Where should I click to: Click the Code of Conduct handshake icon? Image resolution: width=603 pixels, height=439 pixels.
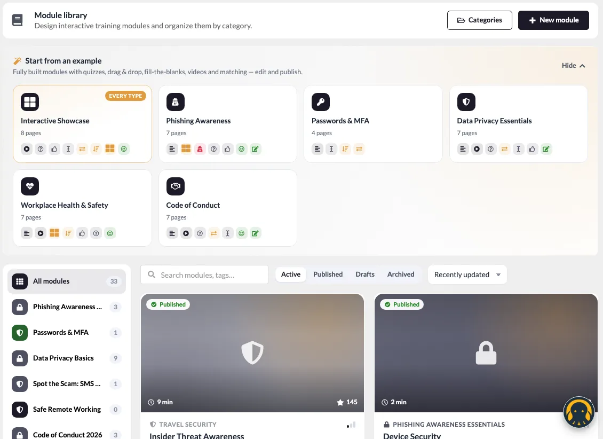[176, 186]
